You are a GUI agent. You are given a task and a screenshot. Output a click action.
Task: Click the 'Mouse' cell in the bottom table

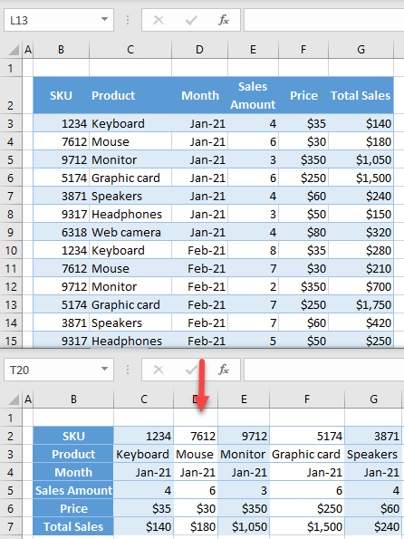(196, 455)
